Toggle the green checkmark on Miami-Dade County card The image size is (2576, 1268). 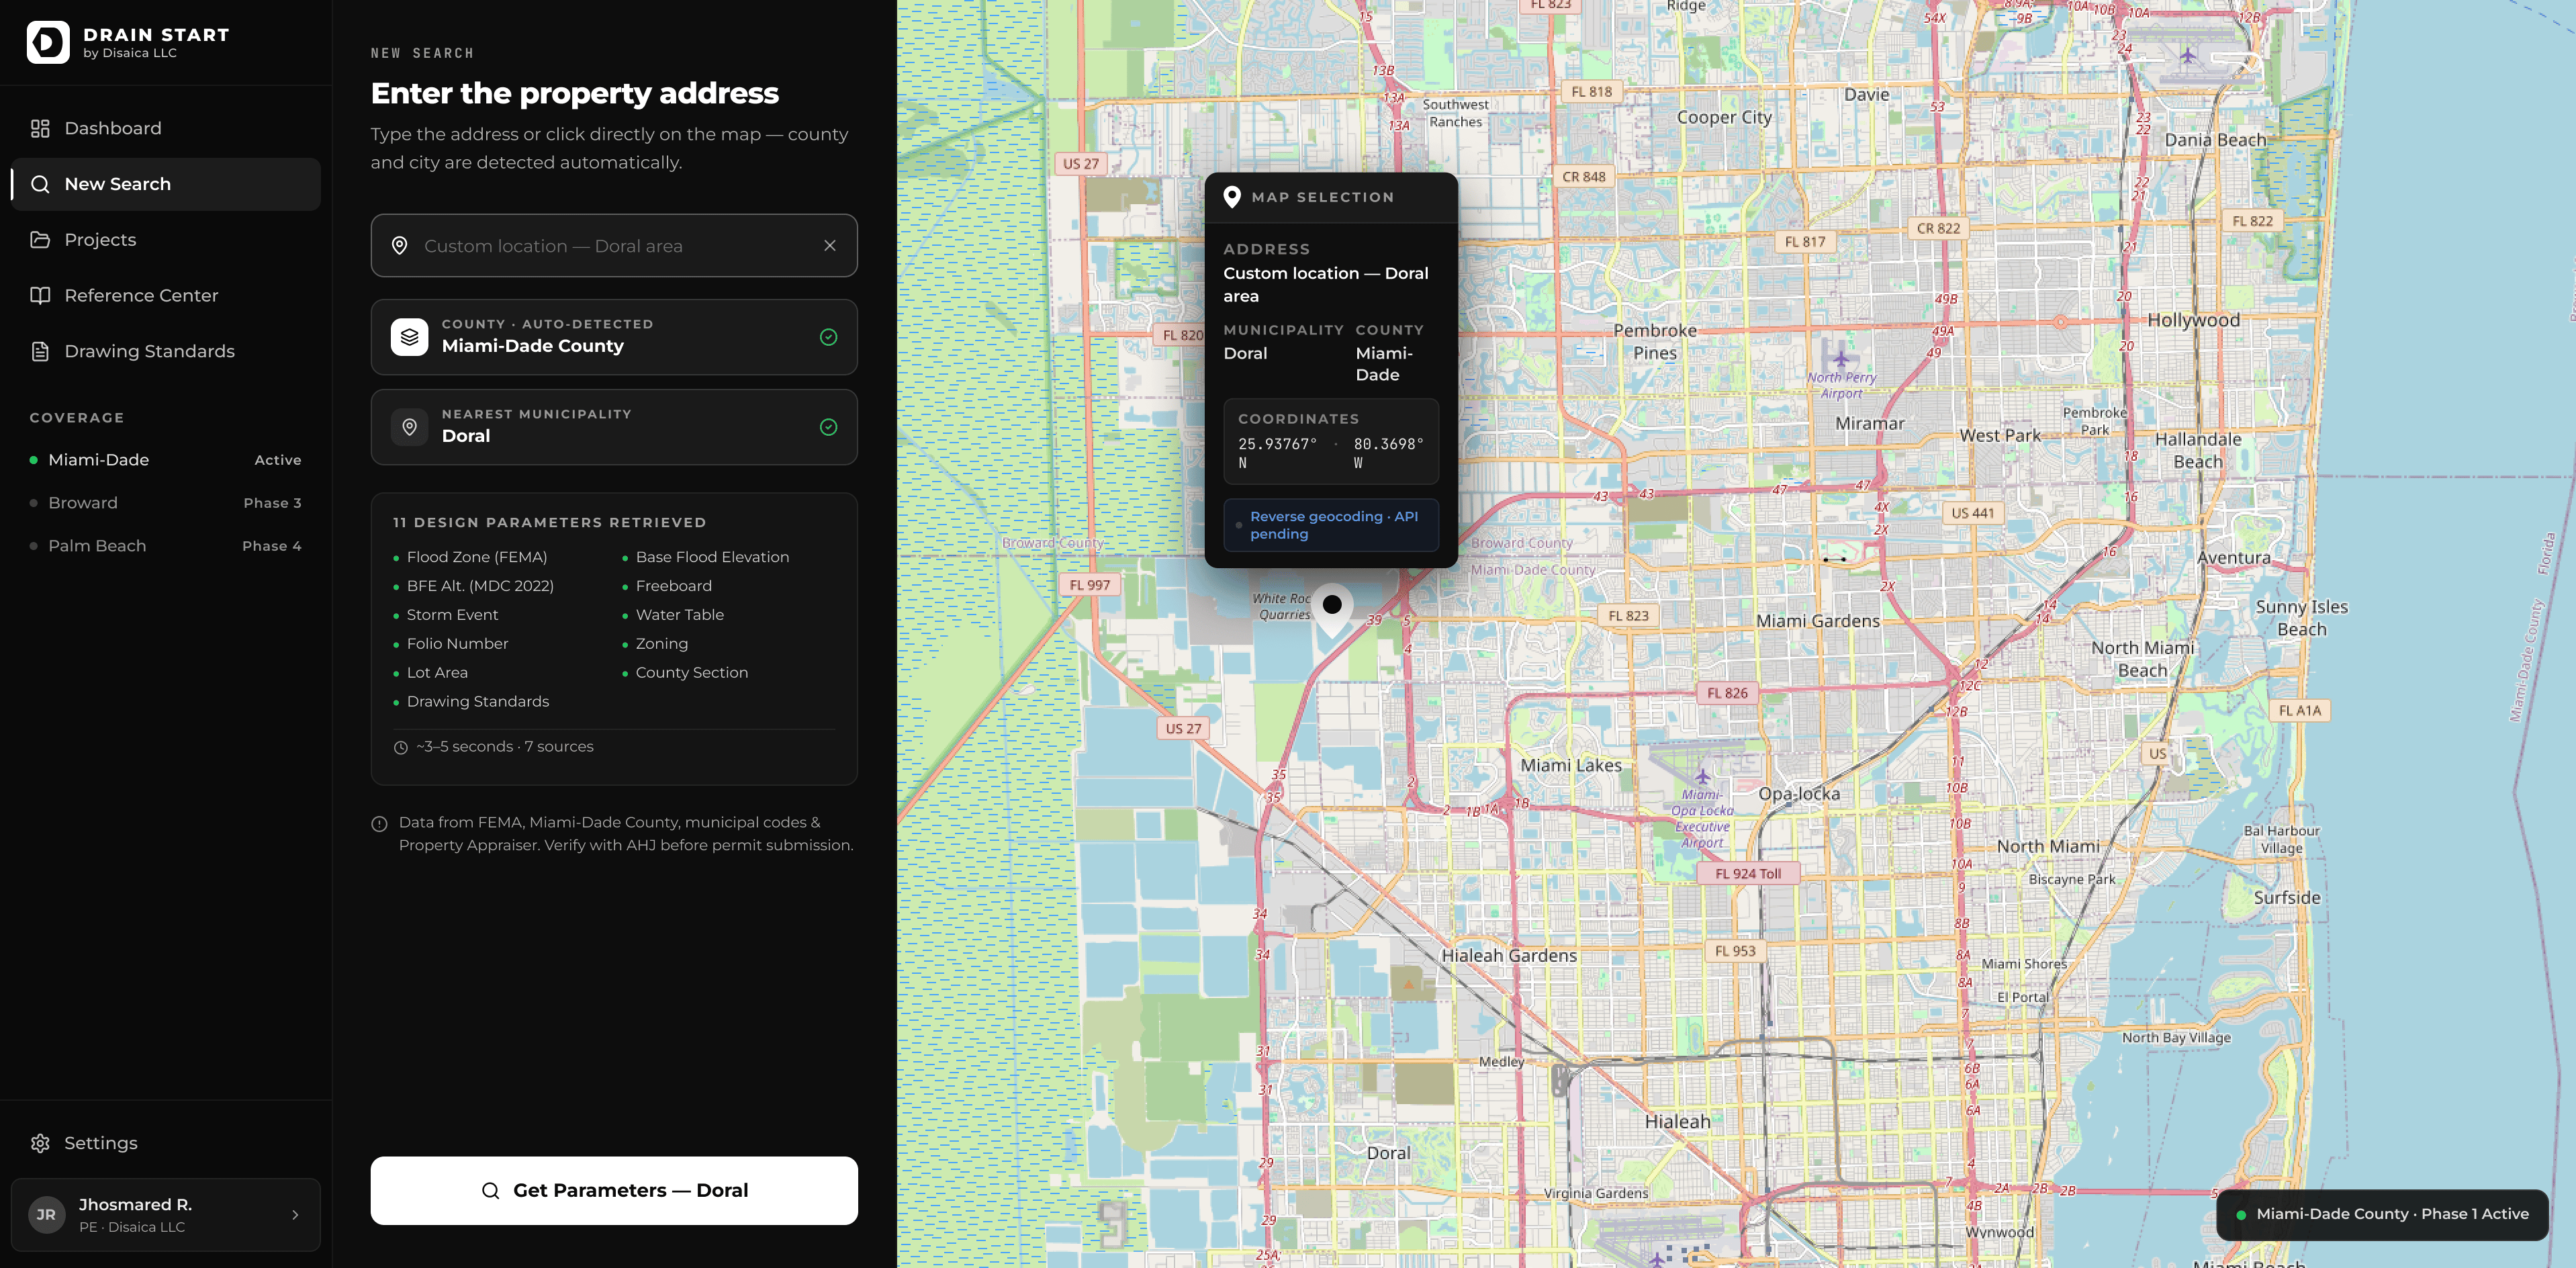tap(829, 337)
